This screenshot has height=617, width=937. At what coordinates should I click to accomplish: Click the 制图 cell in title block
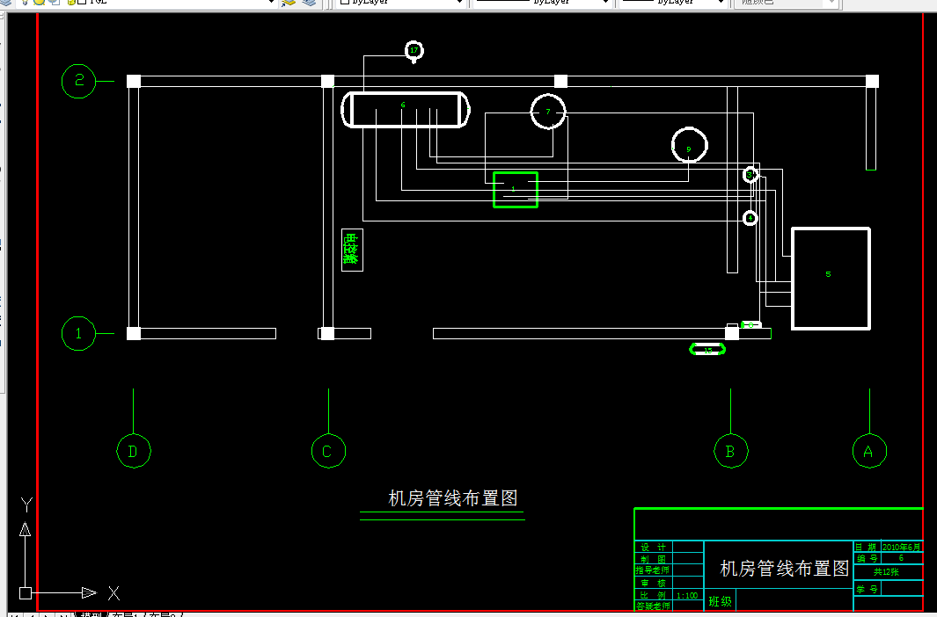pos(654,558)
